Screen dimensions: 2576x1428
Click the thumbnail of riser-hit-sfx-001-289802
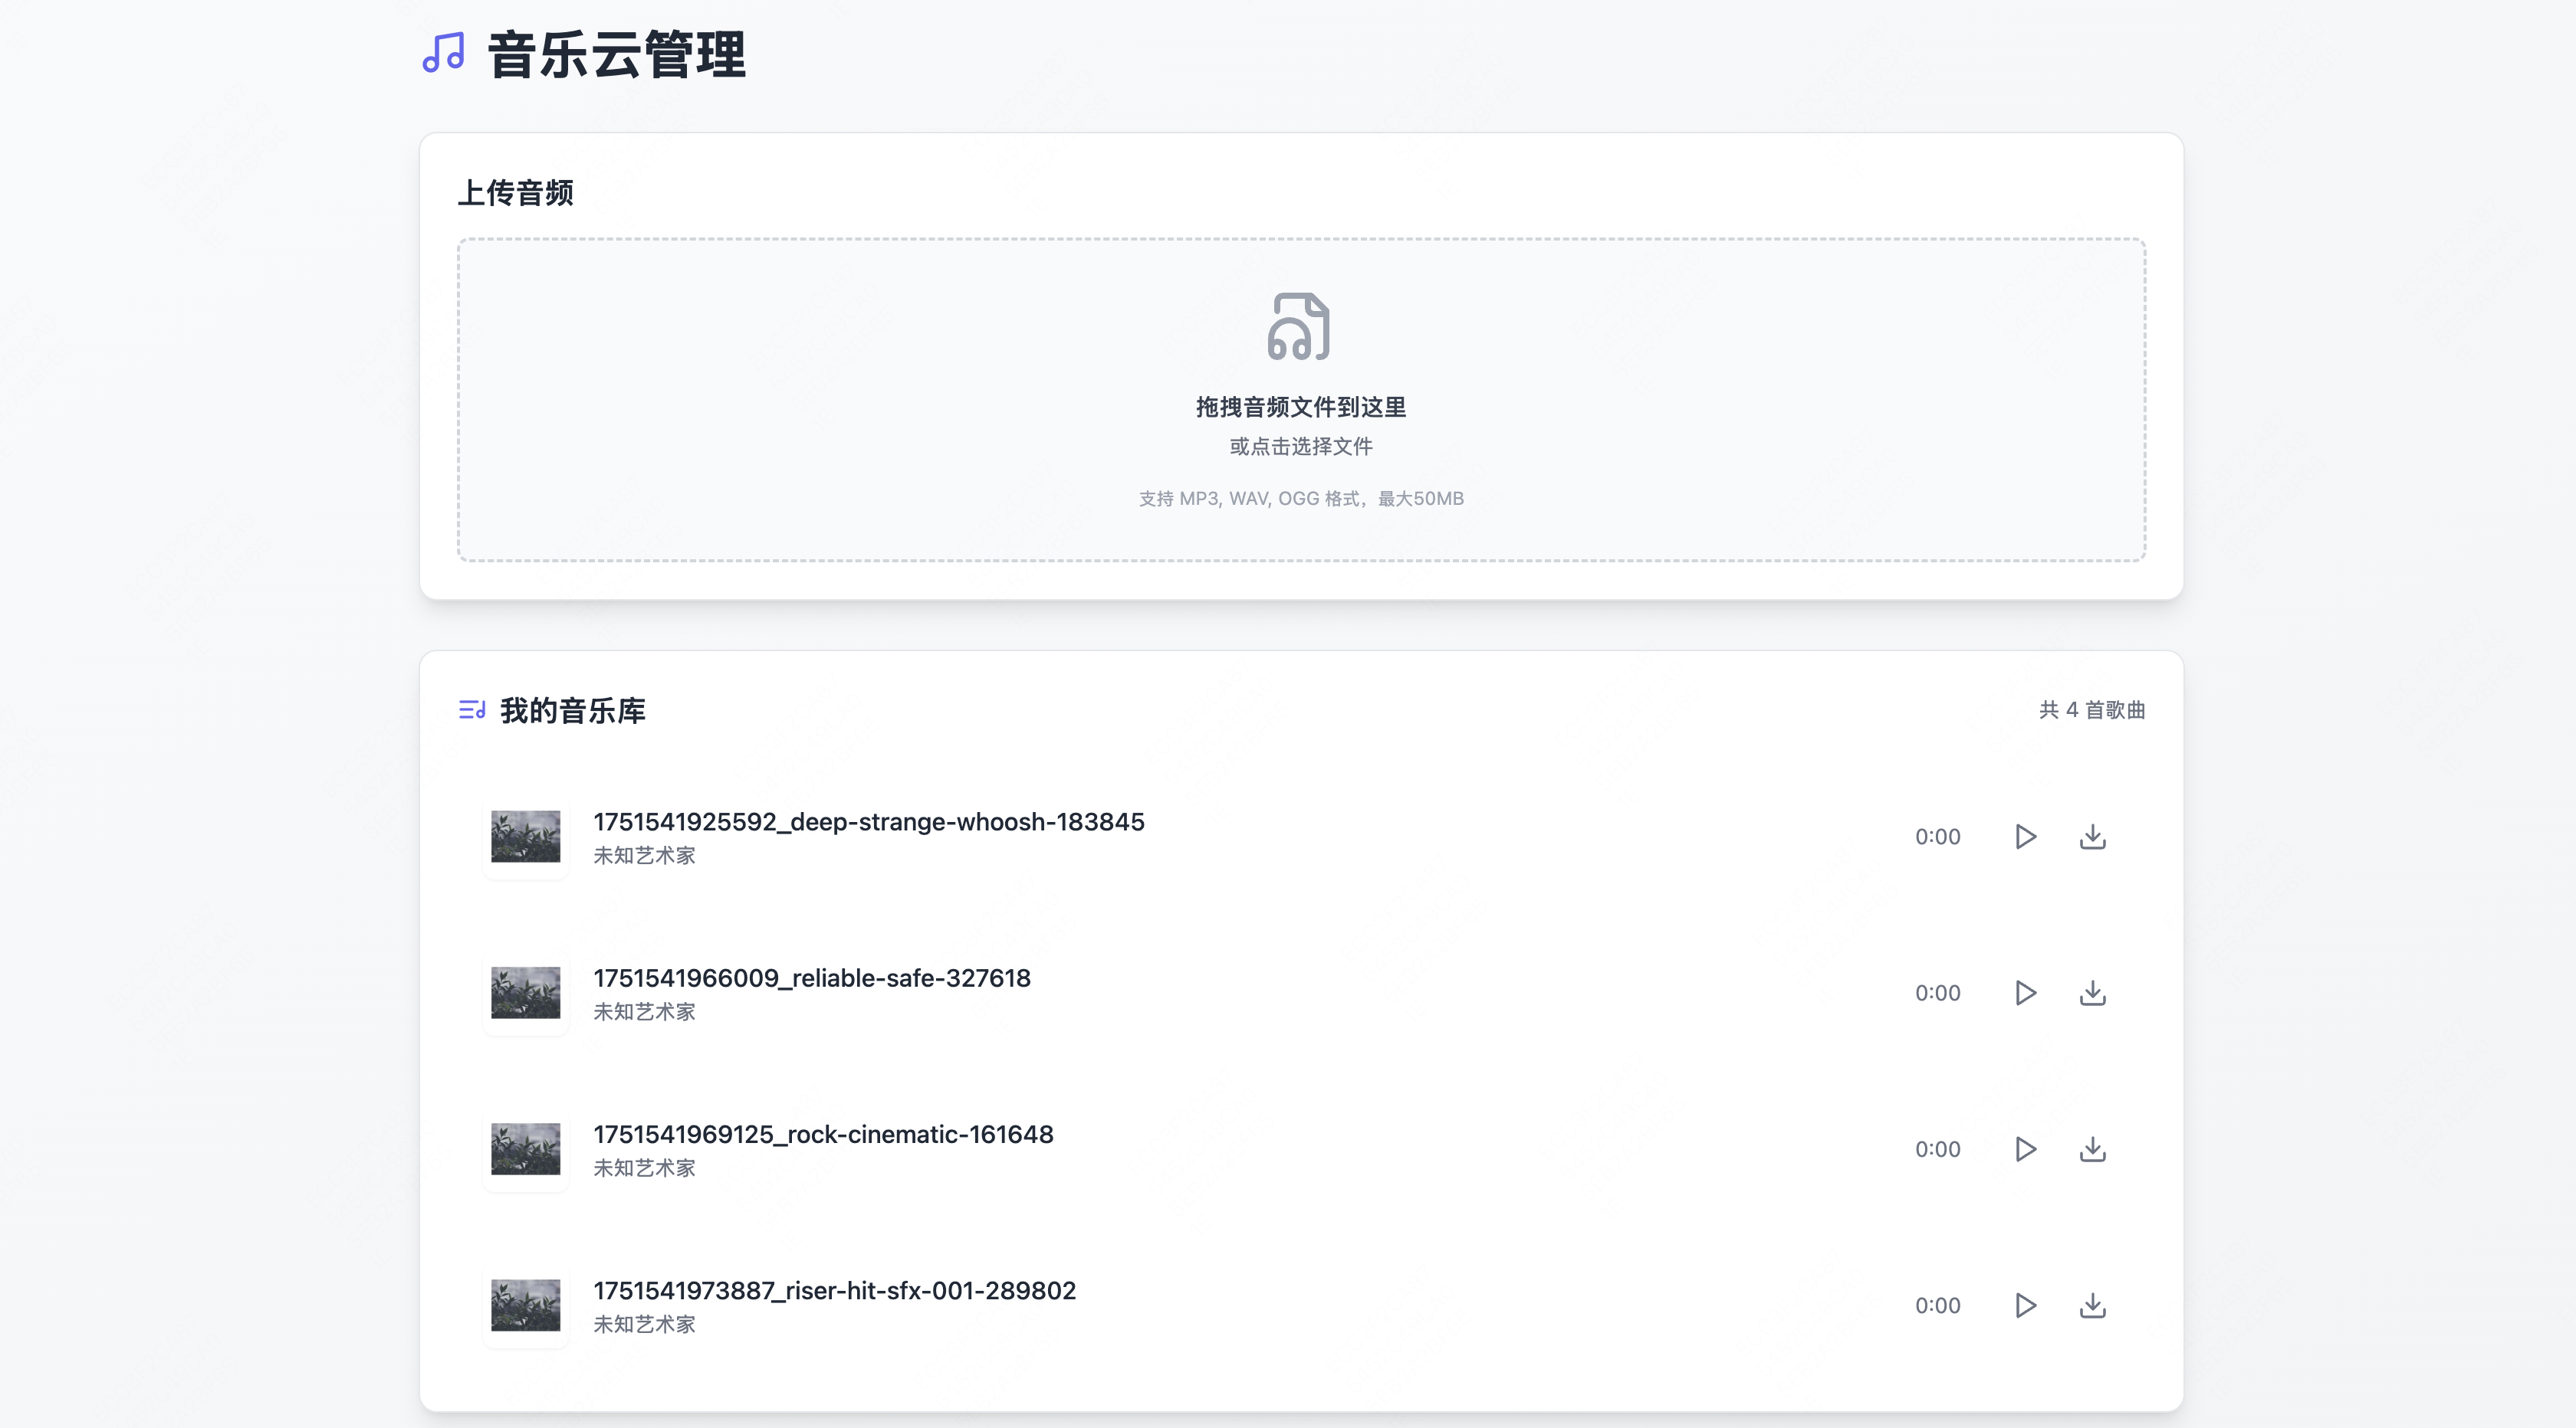525,1305
